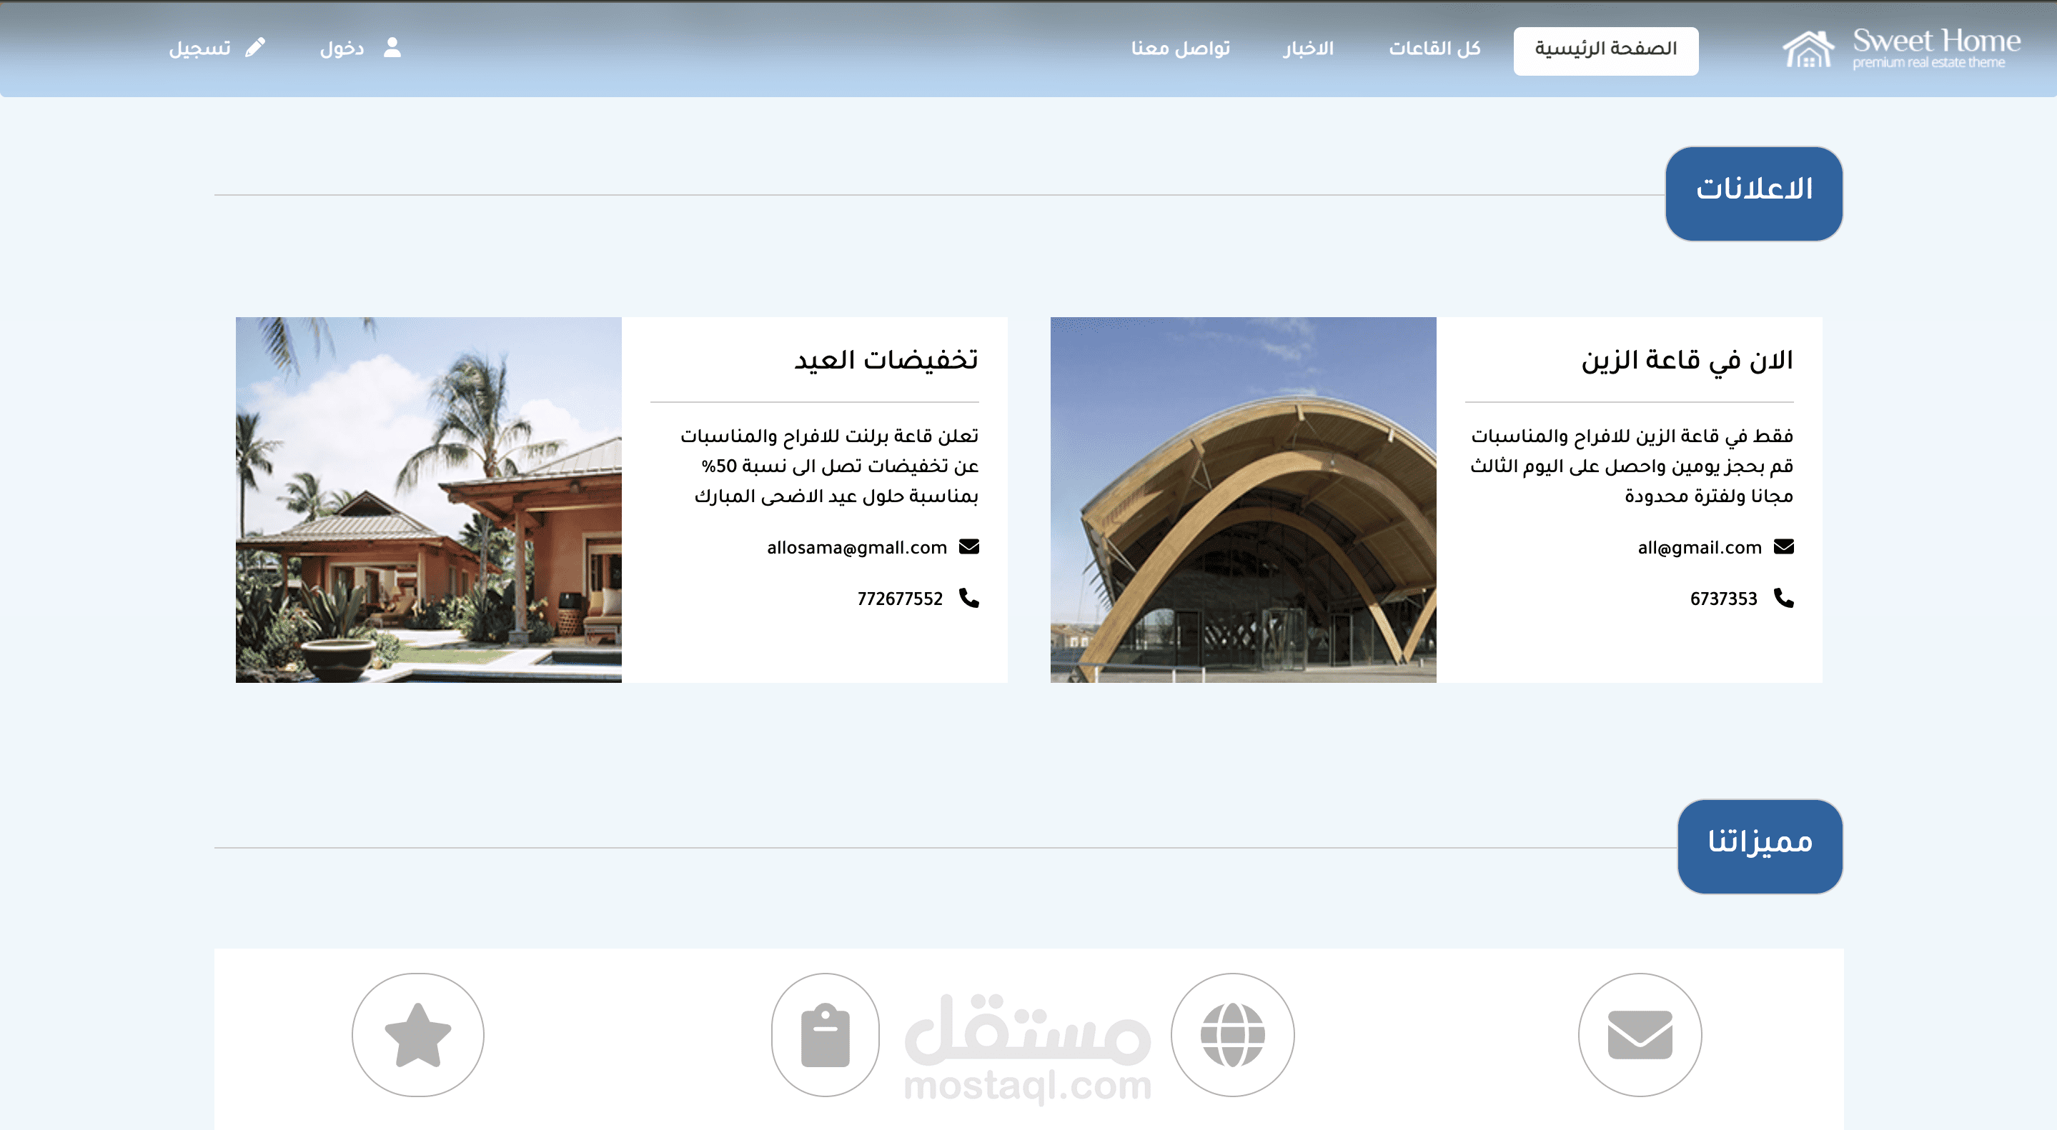Image resolution: width=2057 pixels, height=1130 pixels.
Task: Click envelope icon next to allosama@gmall.com
Action: click(968, 546)
